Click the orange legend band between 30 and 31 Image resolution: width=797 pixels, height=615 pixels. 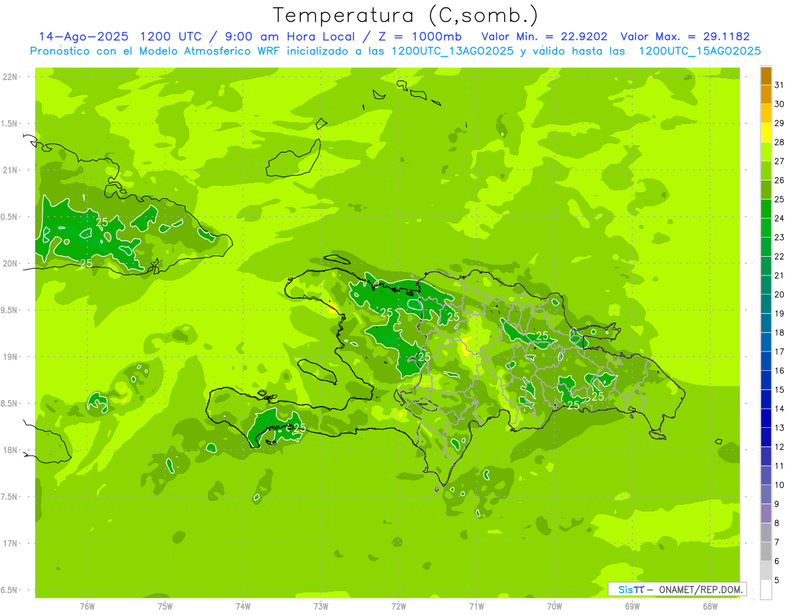[x=766, y=95]
